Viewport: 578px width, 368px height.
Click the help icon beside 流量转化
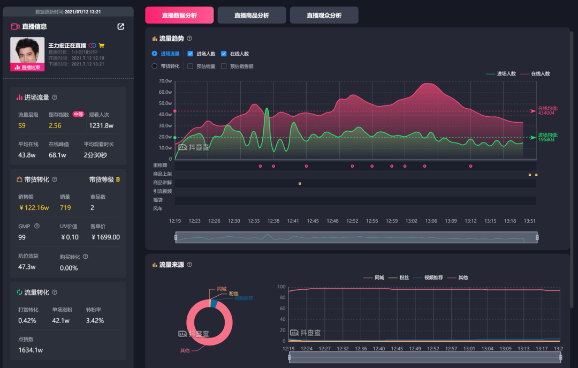click(x=55, y=292)
